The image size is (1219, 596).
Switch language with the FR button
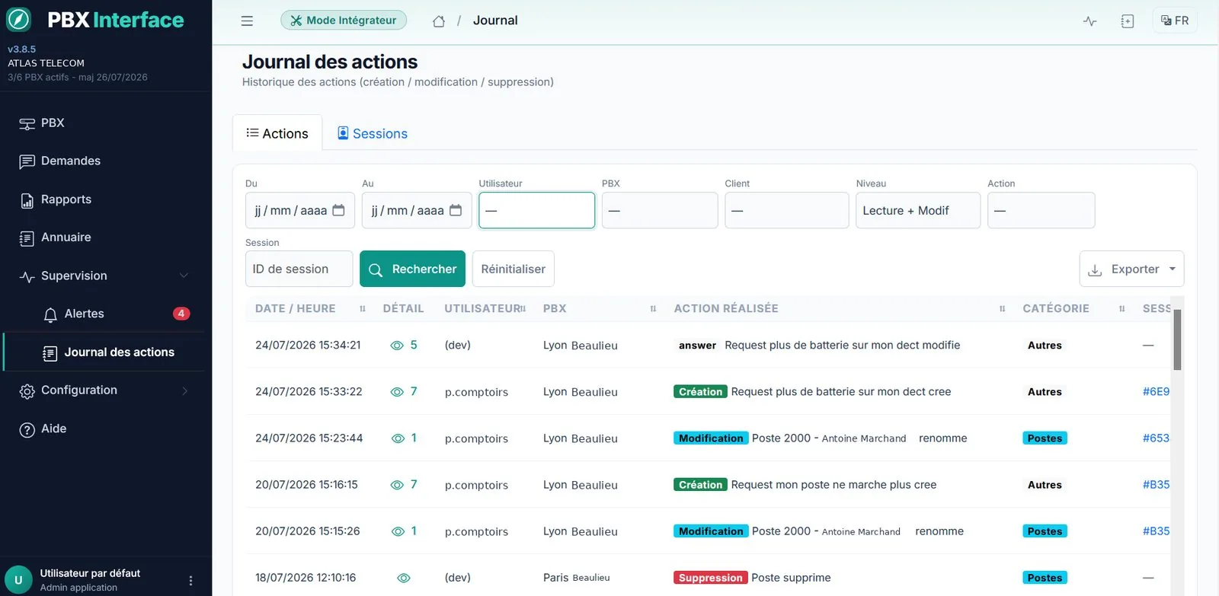[x=1175, y=21]
